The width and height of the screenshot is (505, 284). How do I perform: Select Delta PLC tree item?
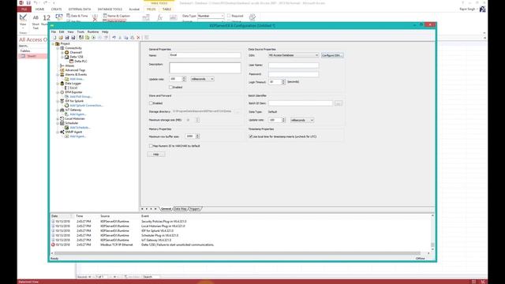click(x=80, y=62)
